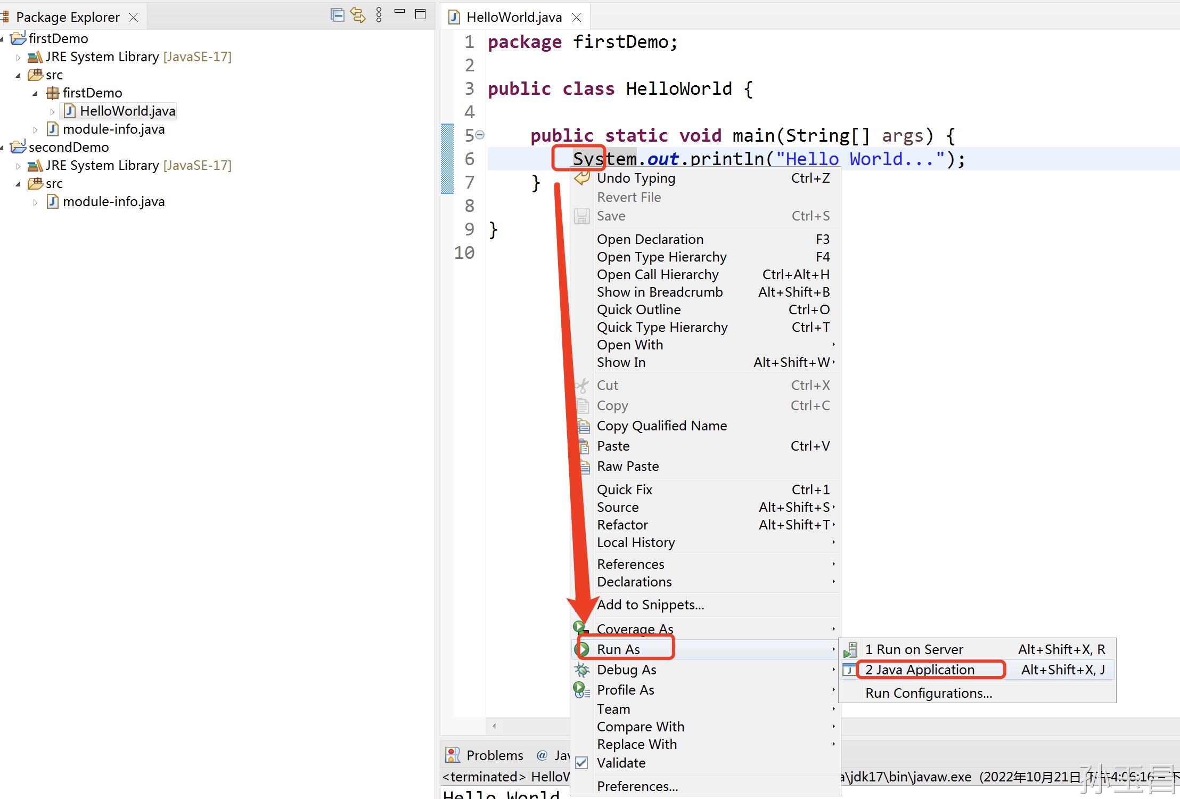Collapse the main method fold marker

[480, 135]
